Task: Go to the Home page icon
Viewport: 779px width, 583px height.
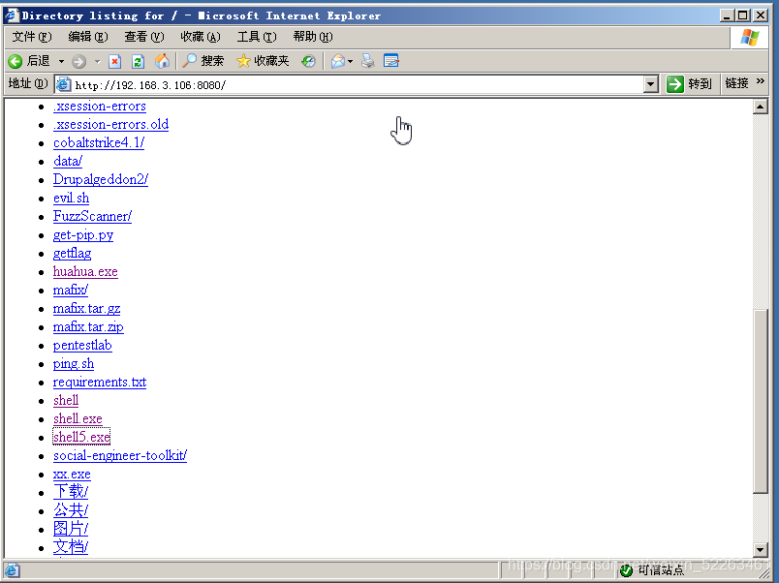Action: point(162,61)
